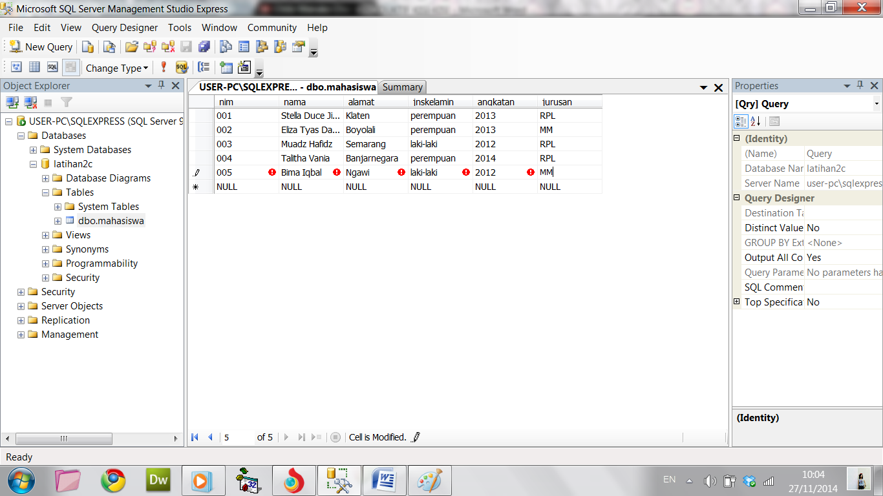Click the Alphabetical sort icon in Properties

(755, 121)
